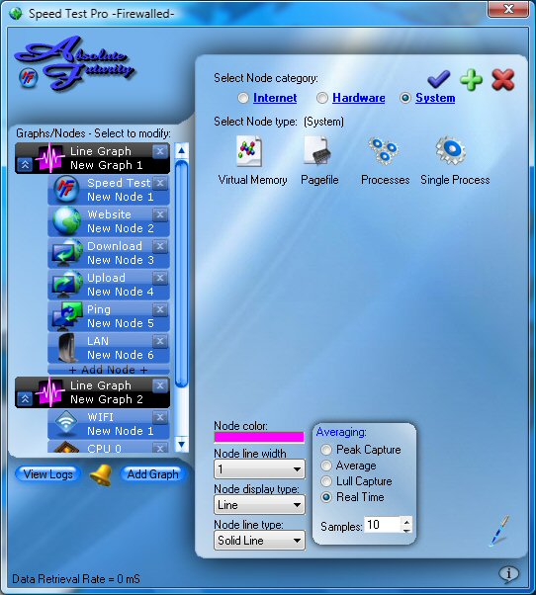Choose the Pagefile node type icon
Screen dimensions: 536x595
317,150
